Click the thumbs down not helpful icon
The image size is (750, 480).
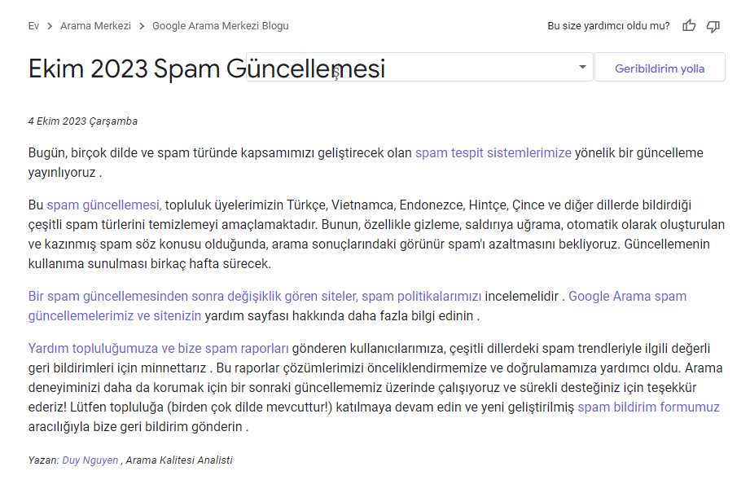pyautogui.click(x=713, y=26)
